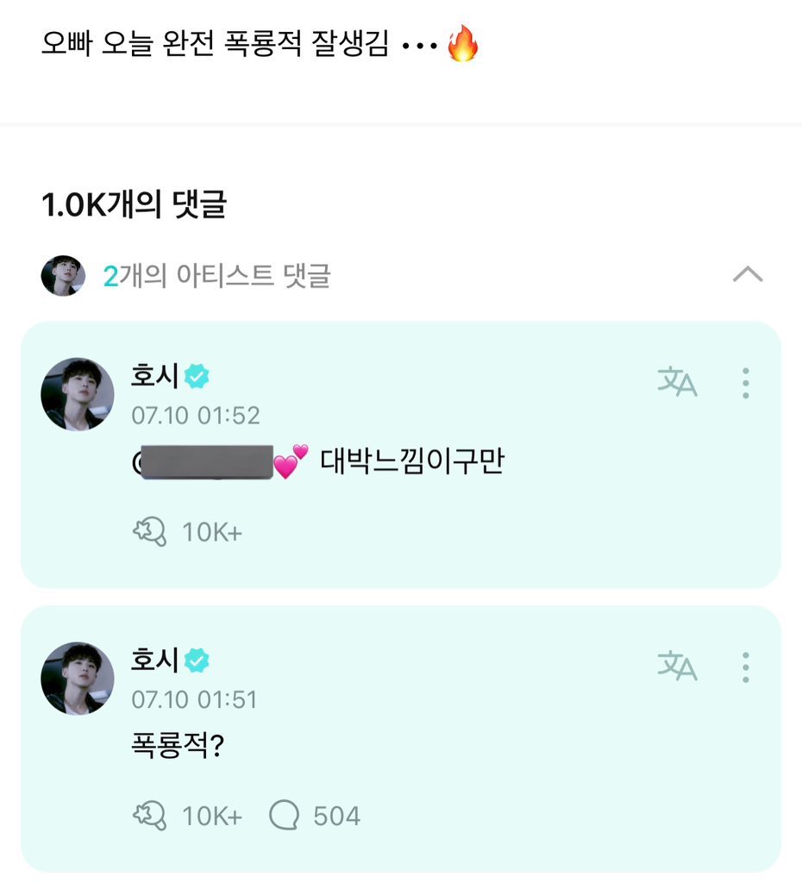Collapse the artist comments with the chevron
The height and width of the screenshot is (883, 802).
pos(747,276)
